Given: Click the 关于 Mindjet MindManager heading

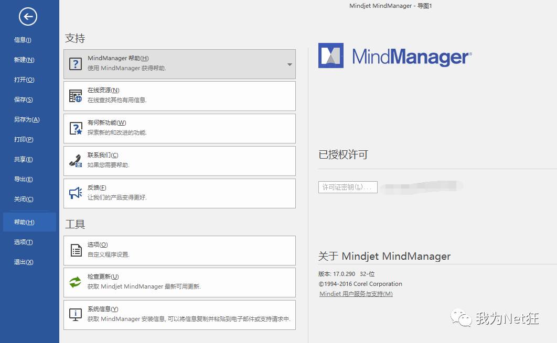Looking at the screenshot, I should [384, 256].
